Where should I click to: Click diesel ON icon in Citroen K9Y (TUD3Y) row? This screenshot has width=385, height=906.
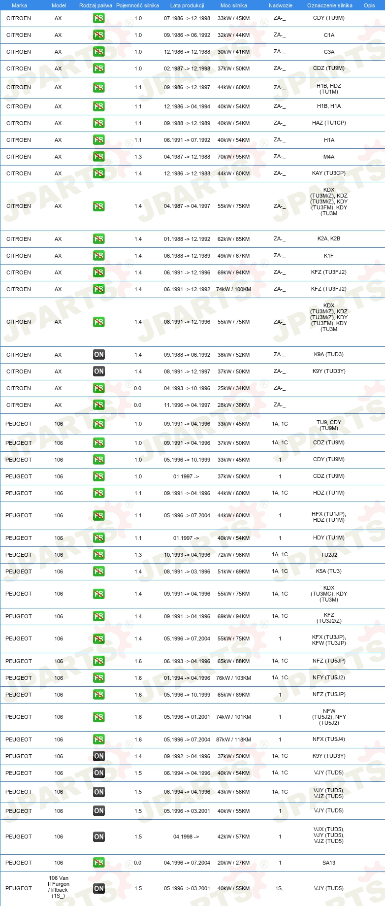click(x=99, y=371)
